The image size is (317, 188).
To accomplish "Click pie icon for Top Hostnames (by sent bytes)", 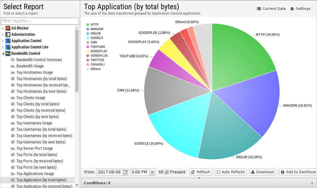I will pos(13,91).
